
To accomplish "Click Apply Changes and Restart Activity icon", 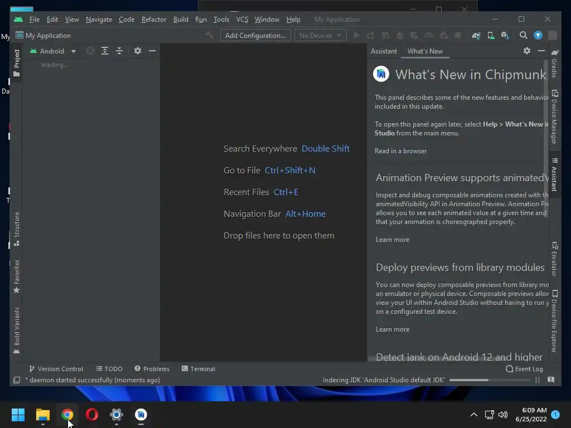I will coord(371,35).
